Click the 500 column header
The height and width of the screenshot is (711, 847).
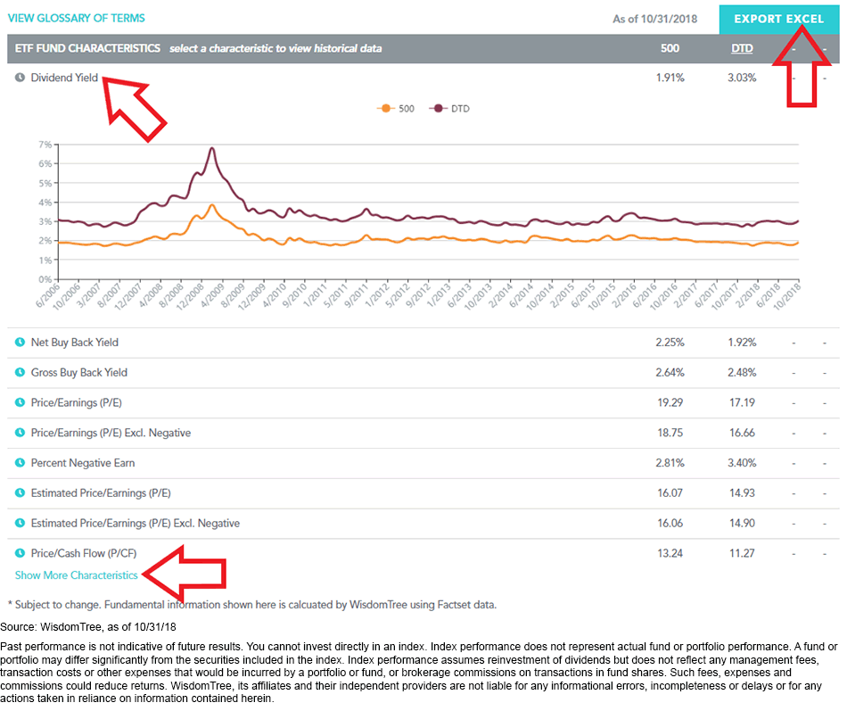coord(670,48)
